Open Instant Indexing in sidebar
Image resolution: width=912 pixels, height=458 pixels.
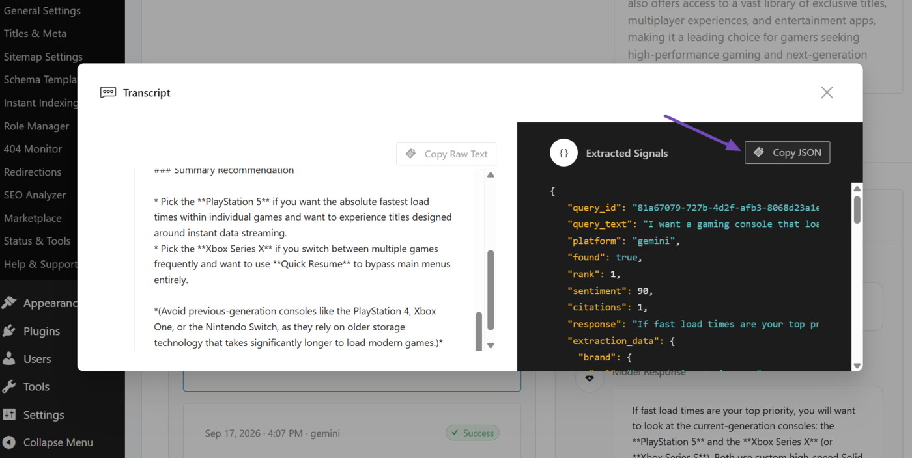point(40,103)
